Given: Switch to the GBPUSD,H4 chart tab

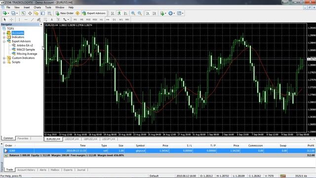Looking at the screenshot, I should [x=90, y=139].
